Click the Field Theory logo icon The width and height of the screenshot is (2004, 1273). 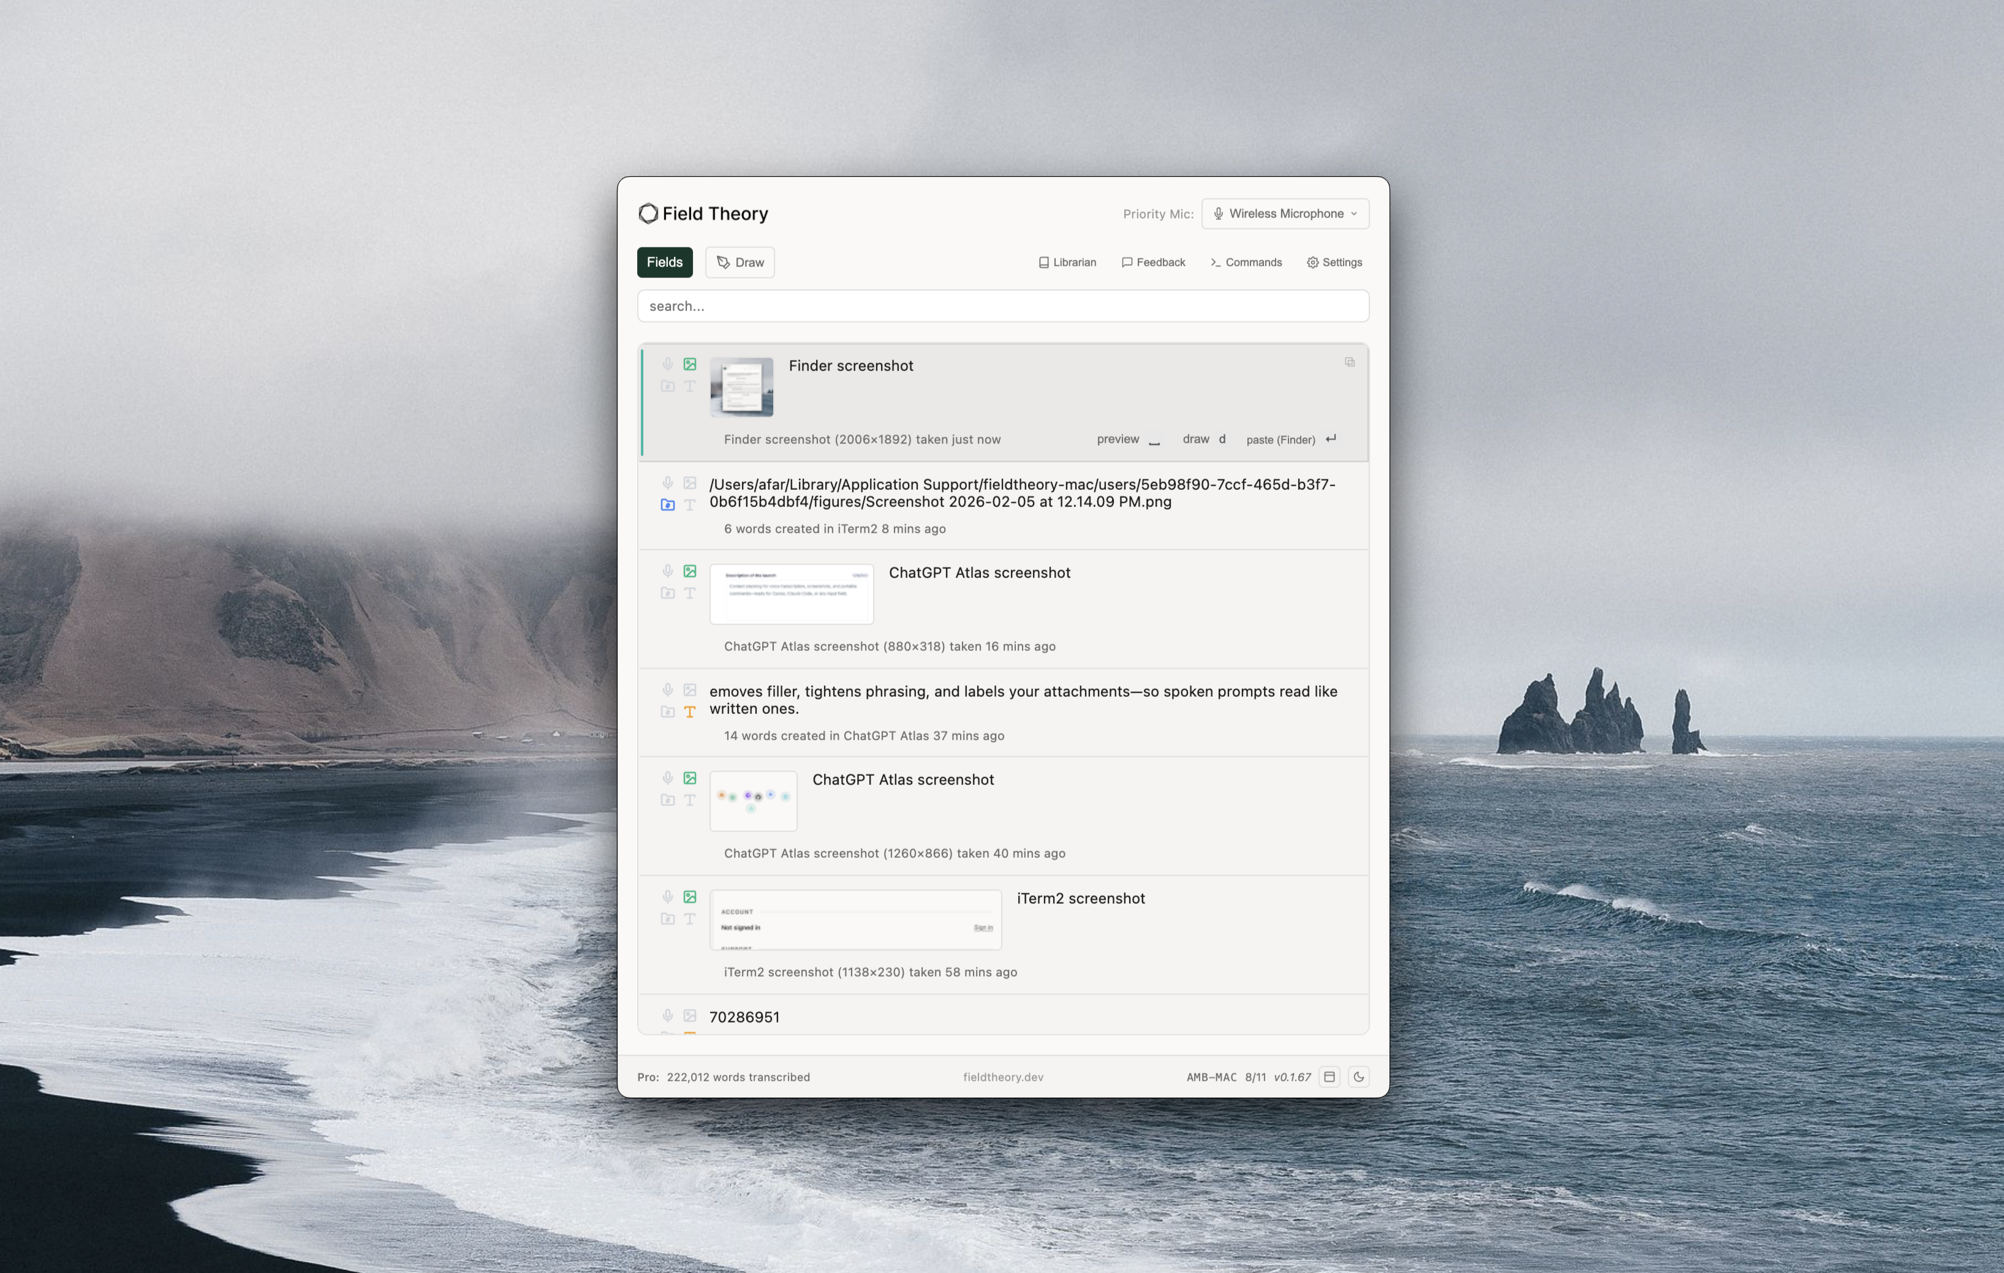(x=648, y=214)
